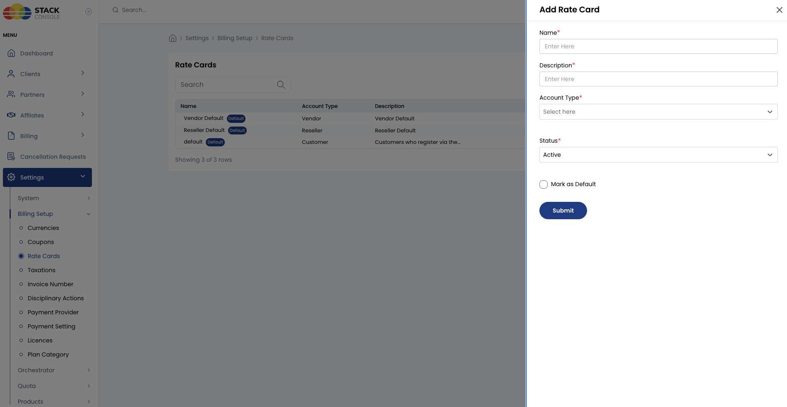The height and width of the screenshot is (407, 787).
Task: Close the Add Rate Card panel
Action: pyautogui.click(x=779, y=10)
